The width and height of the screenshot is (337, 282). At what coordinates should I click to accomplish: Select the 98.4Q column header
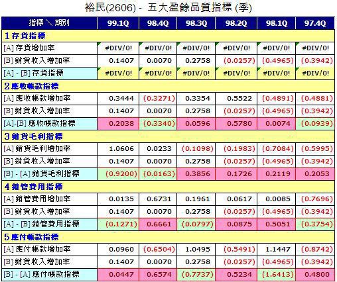pos(158,23)
